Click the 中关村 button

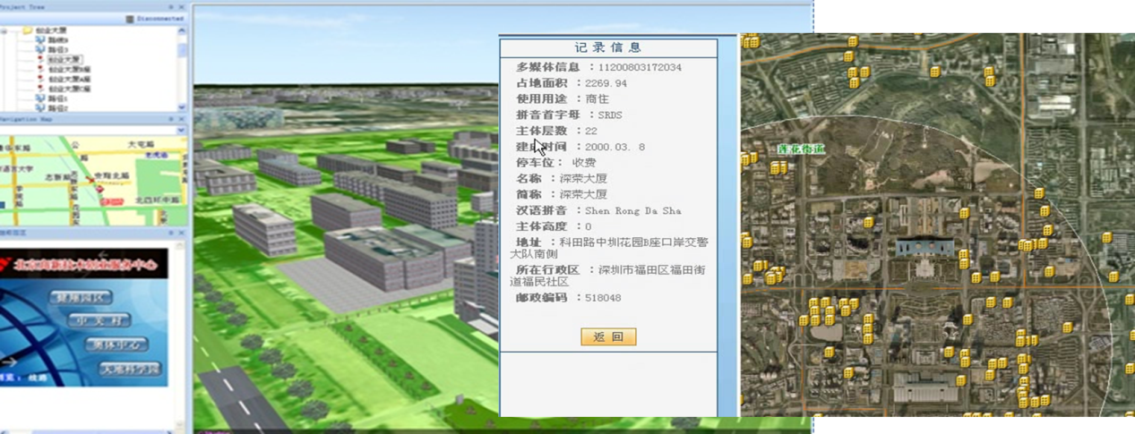101,321
